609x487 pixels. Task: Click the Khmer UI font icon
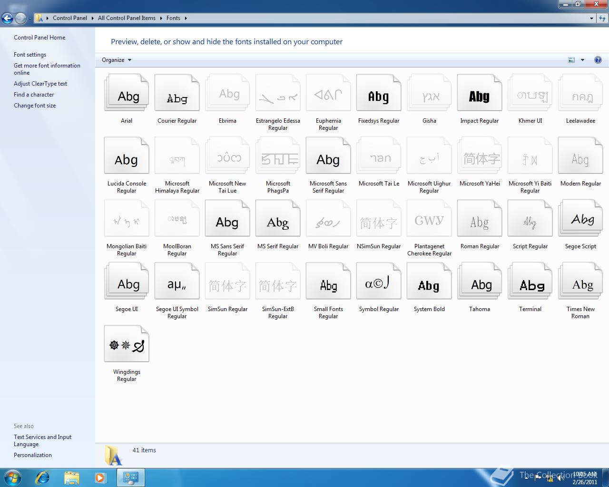tap(530, 93)
